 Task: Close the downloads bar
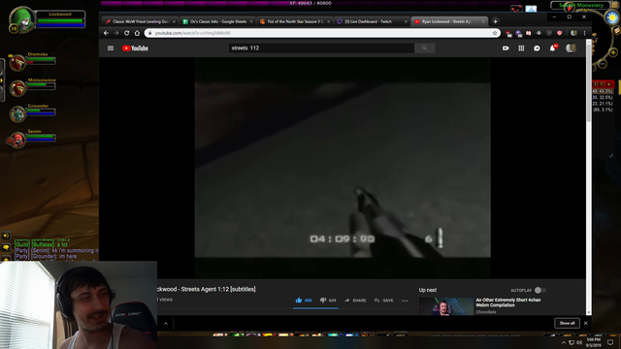[586, 323]
